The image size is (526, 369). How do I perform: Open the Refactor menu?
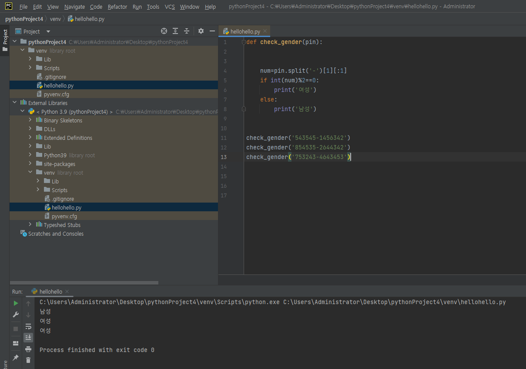117,7
